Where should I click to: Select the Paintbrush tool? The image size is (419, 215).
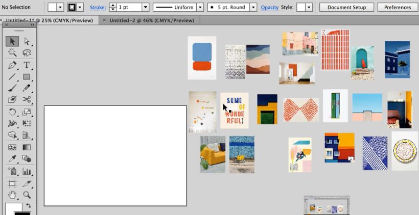12,88
